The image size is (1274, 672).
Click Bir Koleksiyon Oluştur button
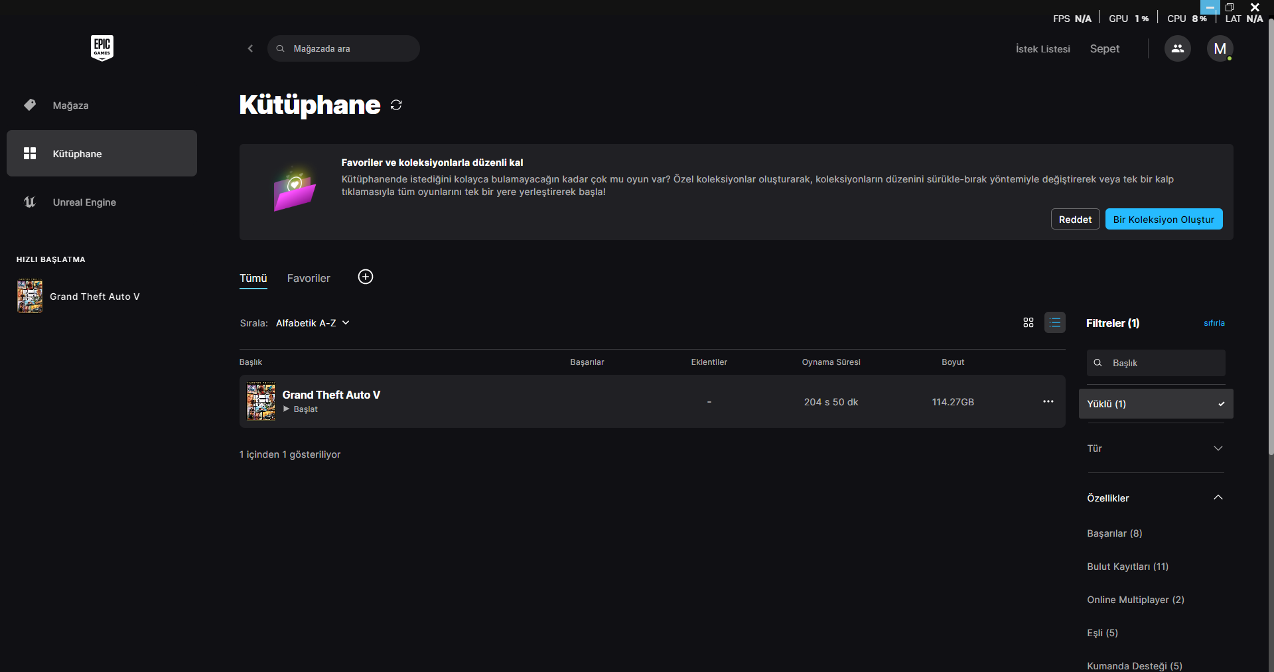click(1164, 219)
